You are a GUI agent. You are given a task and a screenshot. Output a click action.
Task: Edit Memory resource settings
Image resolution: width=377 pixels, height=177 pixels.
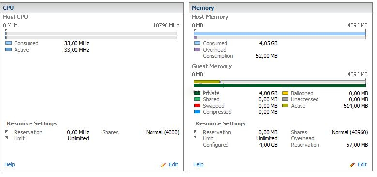click(x=362, y=164)
